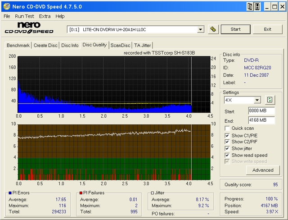Screen dimensions: 288x220
Task: Click Jitter Maximum value 9.2 %
Action: [203, 206]
